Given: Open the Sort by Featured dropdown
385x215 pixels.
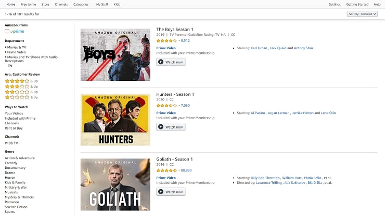Looking at the screenshot, I should click(362, 14).
